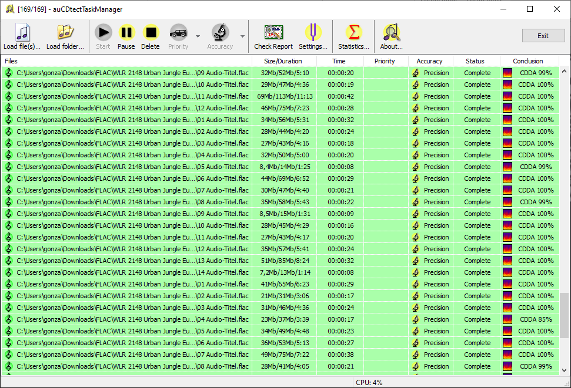Click the accuracy icon in the 00:00:42 row
The width and height of the screenshot is (571, 388).
[416, 96]
